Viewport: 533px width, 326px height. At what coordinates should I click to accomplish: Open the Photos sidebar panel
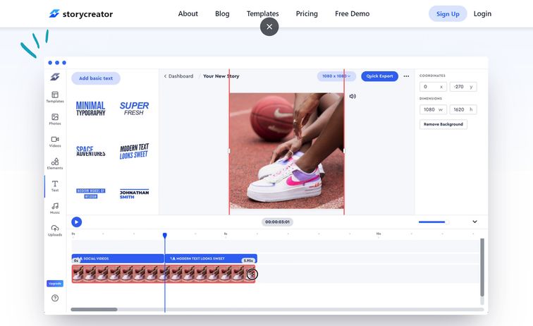tap(55, 119)
